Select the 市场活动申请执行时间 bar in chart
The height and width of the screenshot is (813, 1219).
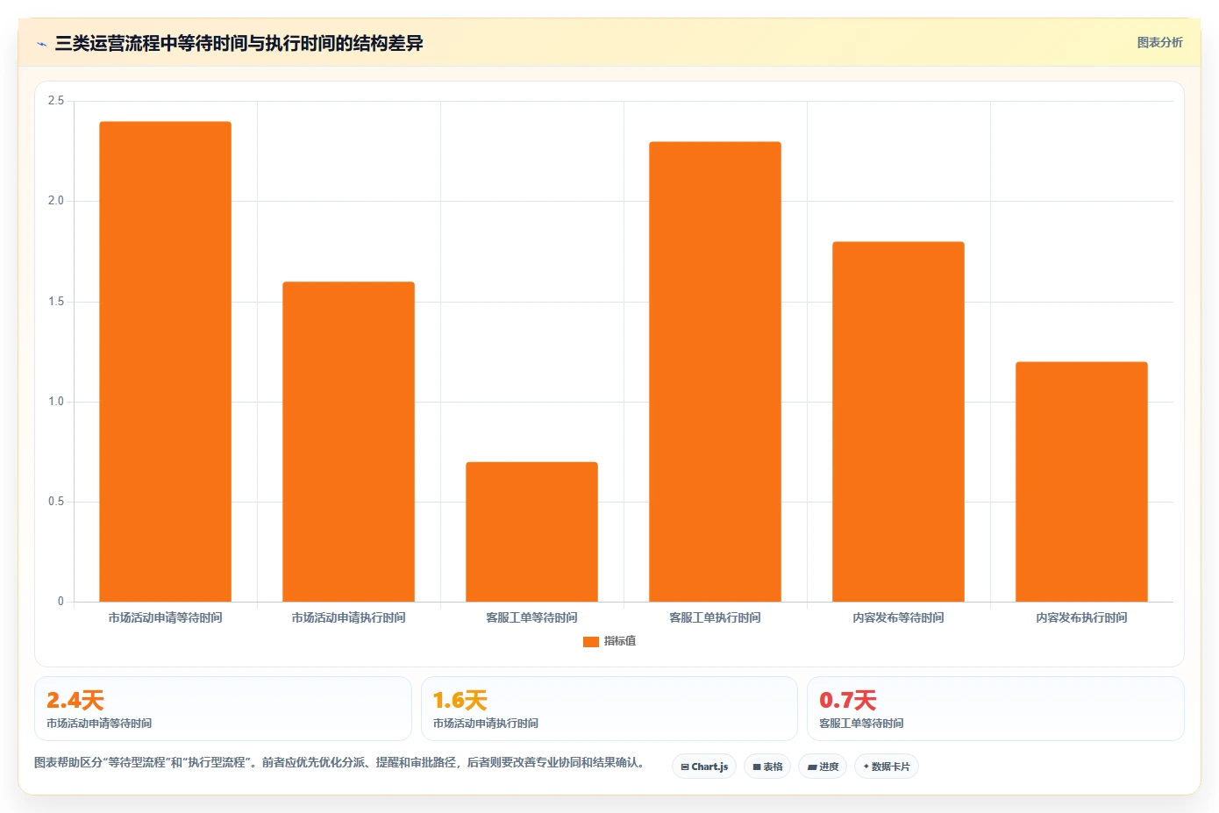[348, 441]
